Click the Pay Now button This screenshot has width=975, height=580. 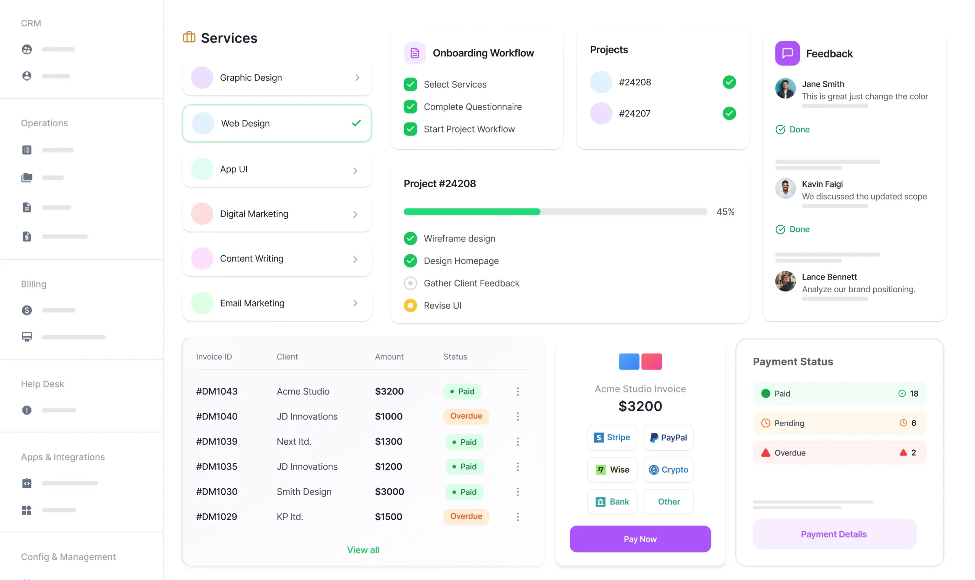tap(640, 539)
